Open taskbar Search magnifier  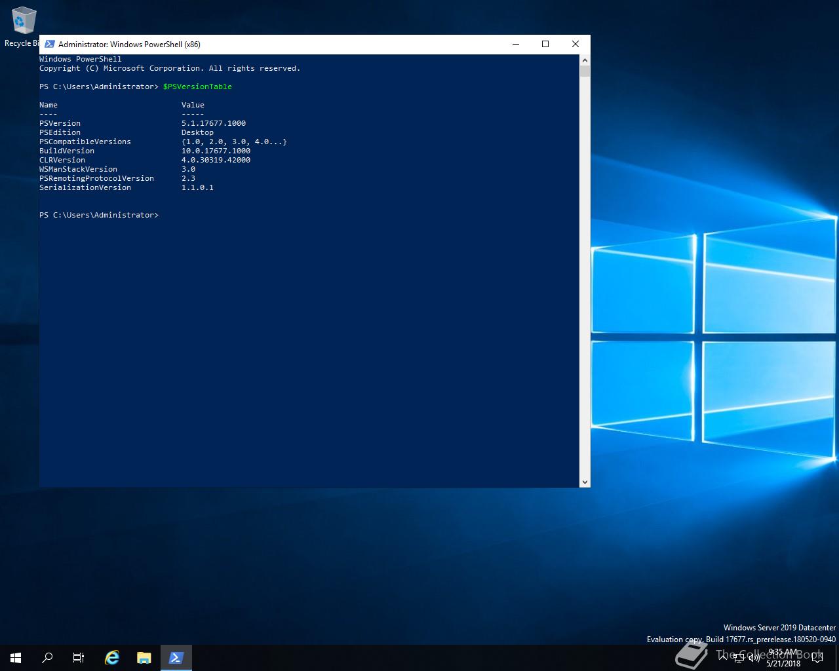click(47, 658)
